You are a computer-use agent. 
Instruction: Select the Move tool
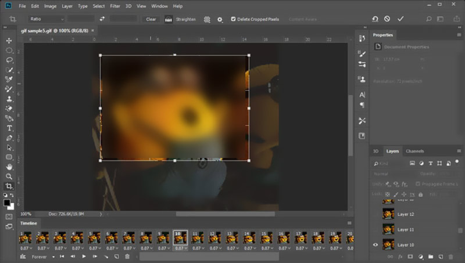coord(9,41)
